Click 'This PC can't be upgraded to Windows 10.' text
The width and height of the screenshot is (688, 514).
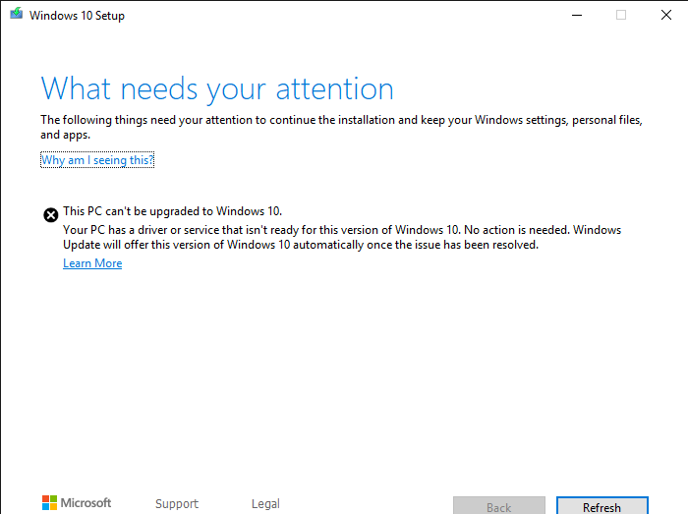172,211
